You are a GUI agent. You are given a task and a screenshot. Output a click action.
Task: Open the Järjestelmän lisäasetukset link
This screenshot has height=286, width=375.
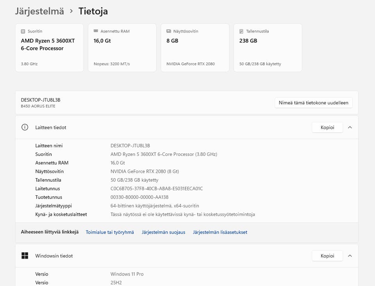220,232
